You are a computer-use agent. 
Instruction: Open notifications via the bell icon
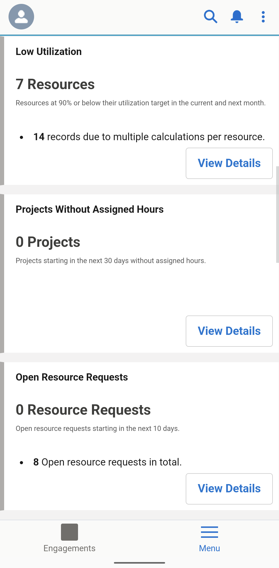coord(237,17)
